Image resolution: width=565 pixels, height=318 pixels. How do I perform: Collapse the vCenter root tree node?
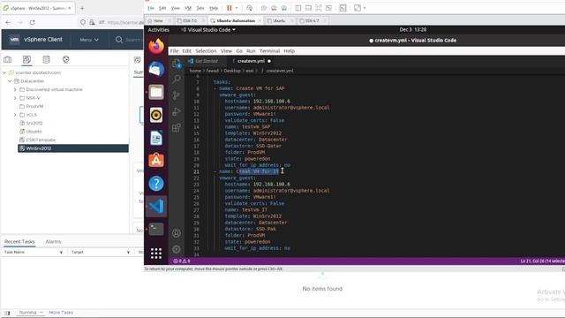4,72
